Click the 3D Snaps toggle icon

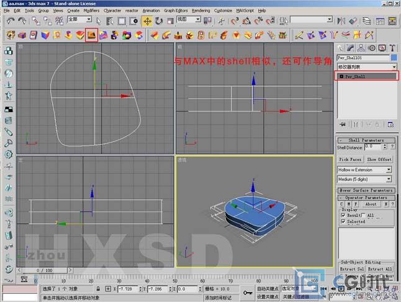235,21
